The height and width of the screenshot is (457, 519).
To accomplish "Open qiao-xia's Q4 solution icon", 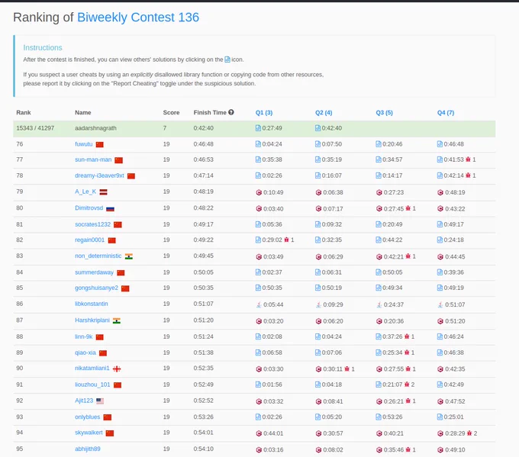I will point(440,352).
